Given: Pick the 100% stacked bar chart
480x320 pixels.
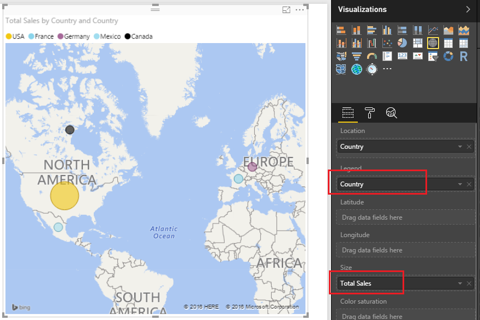Looking at the screenshot, I should tap(402, 31).
